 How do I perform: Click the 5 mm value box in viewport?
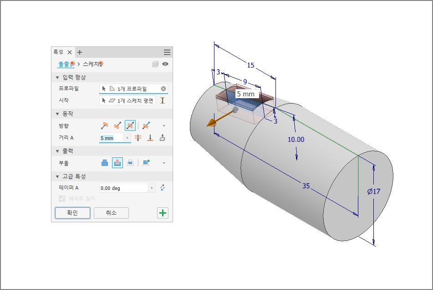pos(247,94)
